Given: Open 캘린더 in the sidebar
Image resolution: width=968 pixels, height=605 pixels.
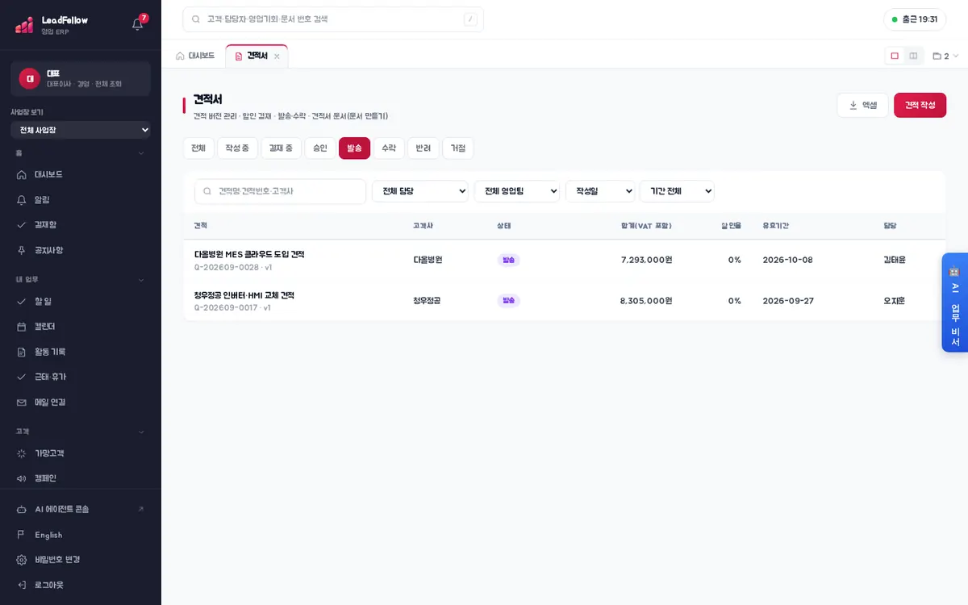Looking at the screenshot, I should click(81, 326).
